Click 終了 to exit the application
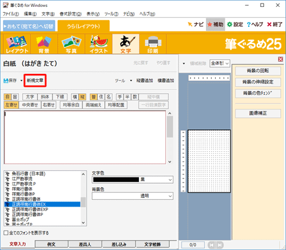The height and width of the screenshot is (250, 286). tap(275, 25)
